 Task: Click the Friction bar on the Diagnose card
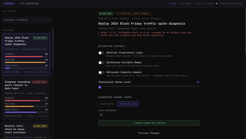(26, 107)
